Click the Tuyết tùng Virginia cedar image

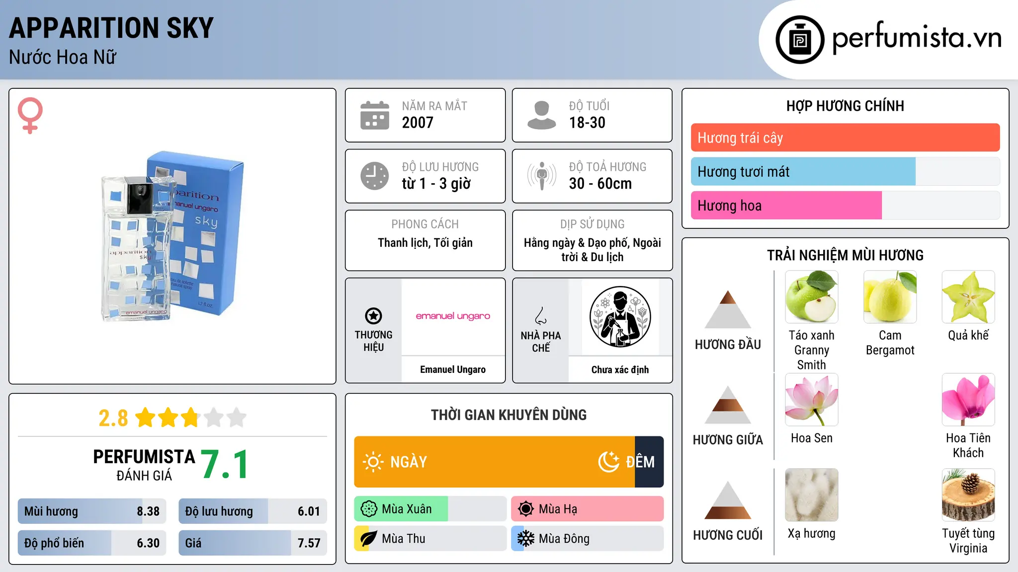pos(968,495)
